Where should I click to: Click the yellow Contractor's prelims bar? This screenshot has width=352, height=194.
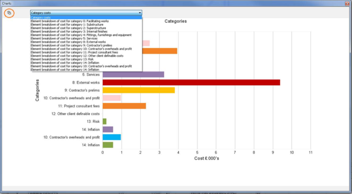point(139,90)
